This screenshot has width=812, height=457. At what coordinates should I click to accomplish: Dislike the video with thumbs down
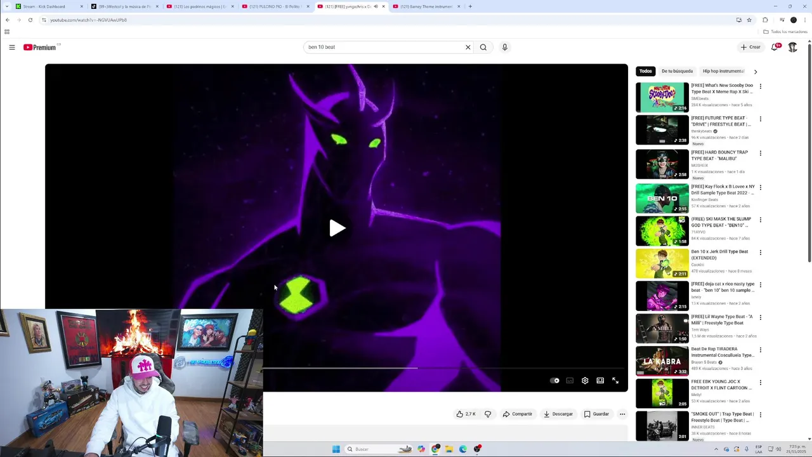[x=488, y=414]
